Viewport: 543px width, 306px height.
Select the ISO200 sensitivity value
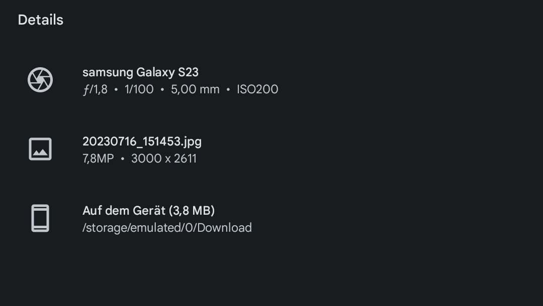[x=257, y=90]
